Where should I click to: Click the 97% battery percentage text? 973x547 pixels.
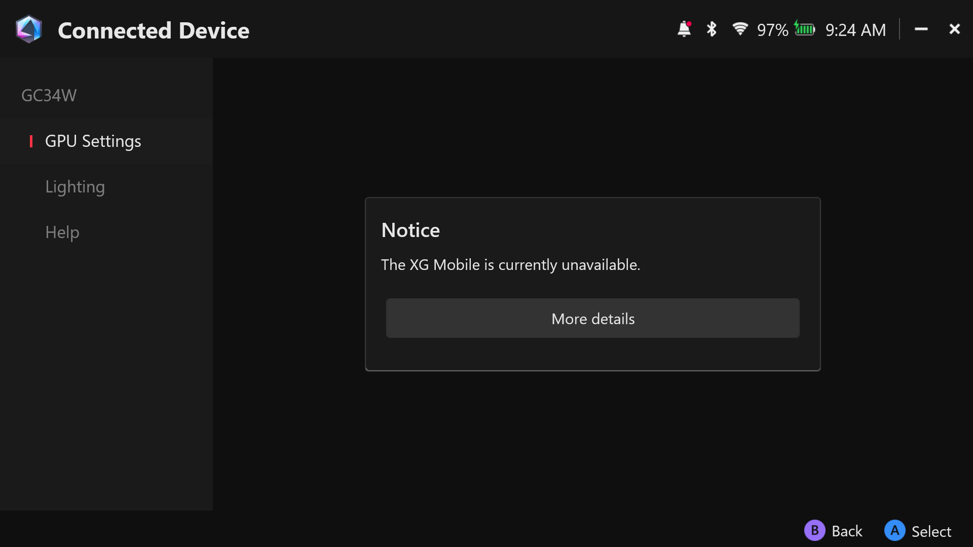(772, 30)
